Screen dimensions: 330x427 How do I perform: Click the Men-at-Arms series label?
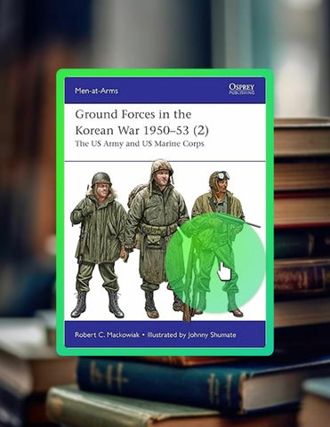96,91
